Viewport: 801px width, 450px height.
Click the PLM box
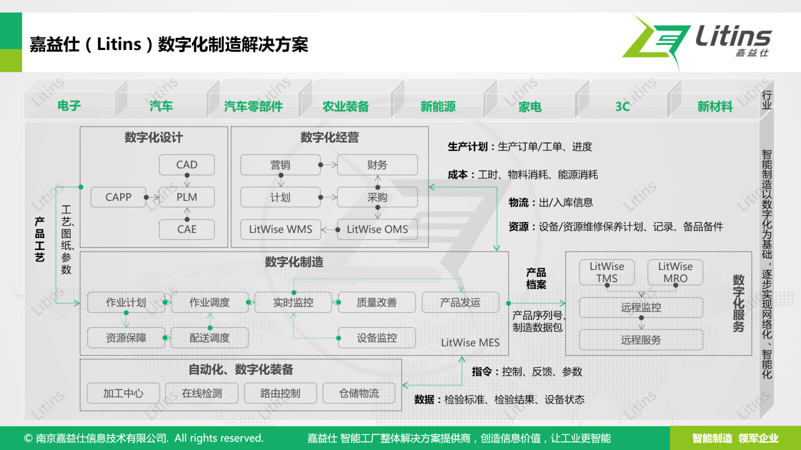(187, 197)
